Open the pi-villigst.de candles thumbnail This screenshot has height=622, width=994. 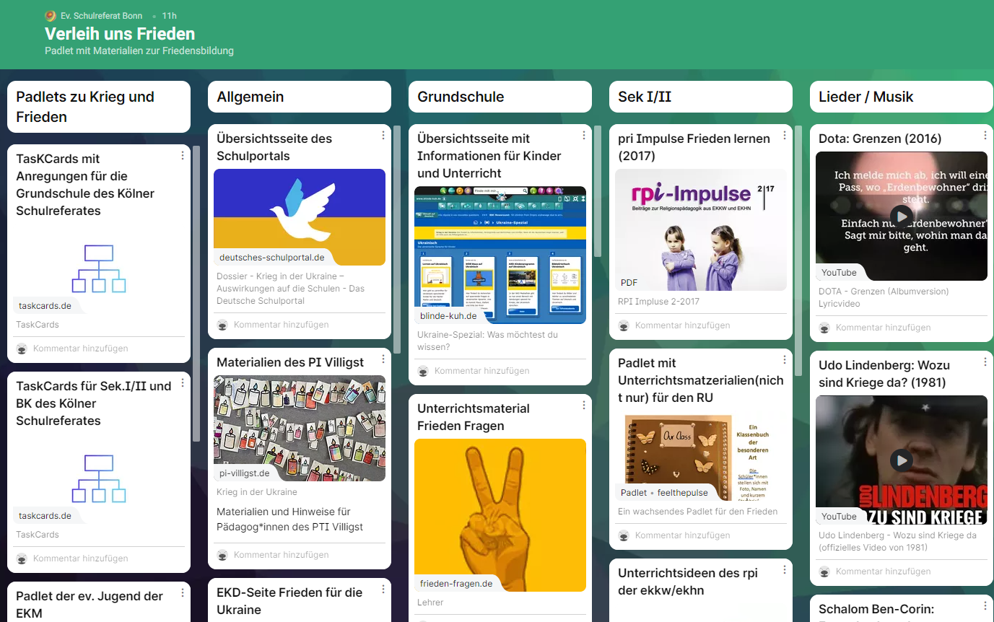tap(300, 428)
